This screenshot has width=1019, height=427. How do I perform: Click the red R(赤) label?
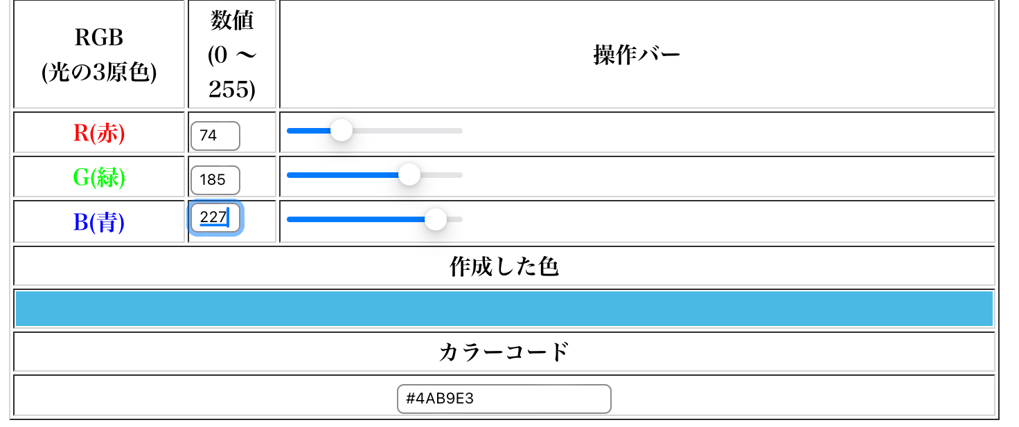pos(99,133)
